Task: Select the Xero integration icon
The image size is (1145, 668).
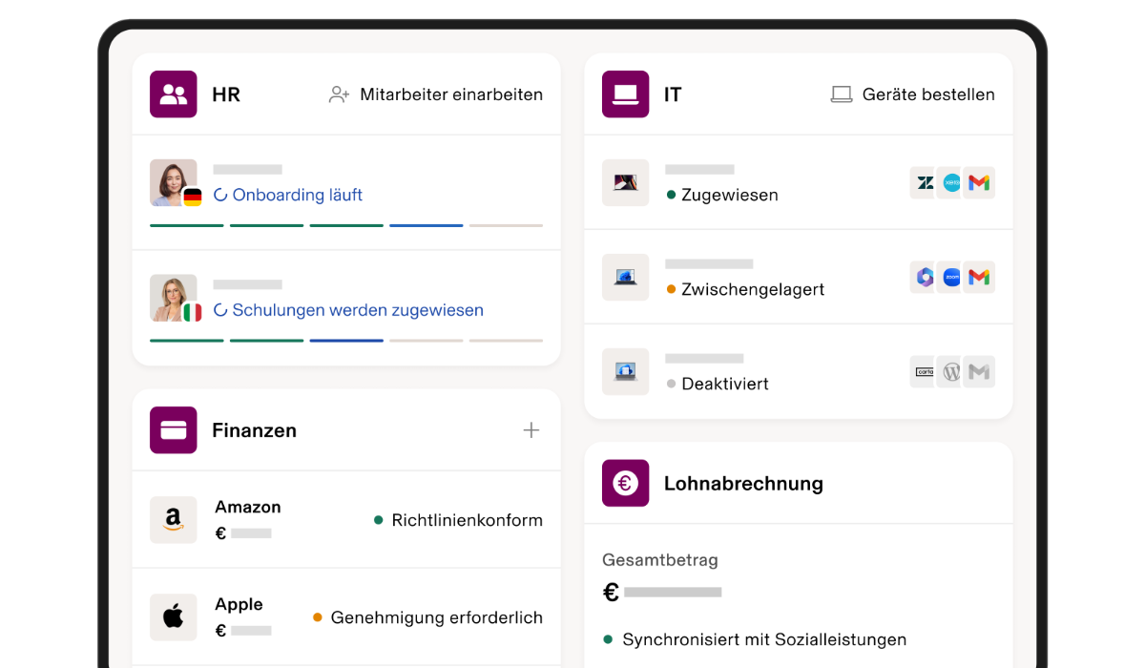Action: (951, 182)
